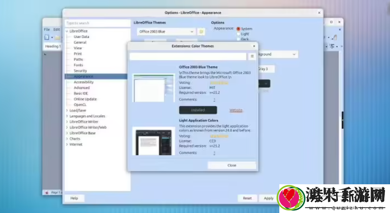This screenshot has width=390, height=213.
Task: Click the Office 2003 Blue Theme thumbnail
Action: click(x=154, y=88)
